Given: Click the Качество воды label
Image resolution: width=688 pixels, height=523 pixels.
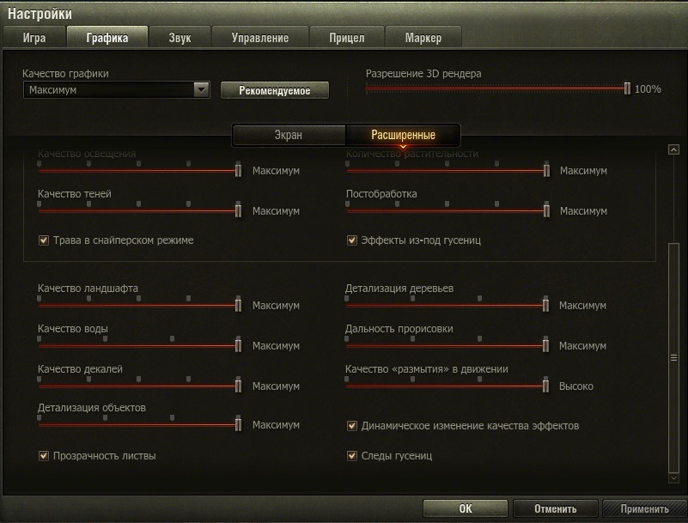Looking at the screenshot, I should pyautogui.click(x=73, y=329).
